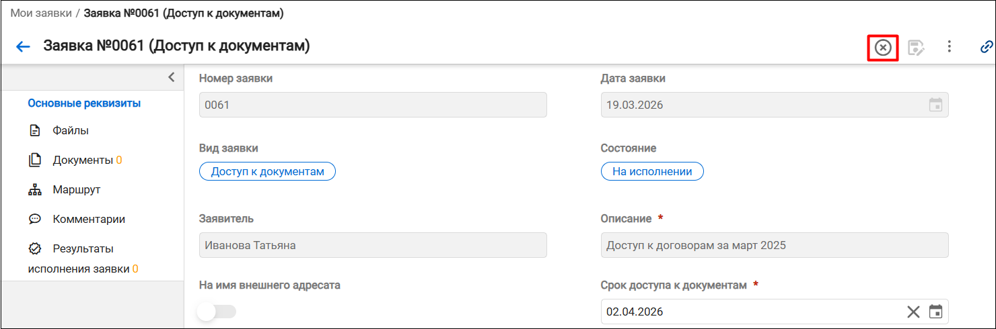
Task: Toggle На имя внешнего адресата switch
Action: (217, 312)
